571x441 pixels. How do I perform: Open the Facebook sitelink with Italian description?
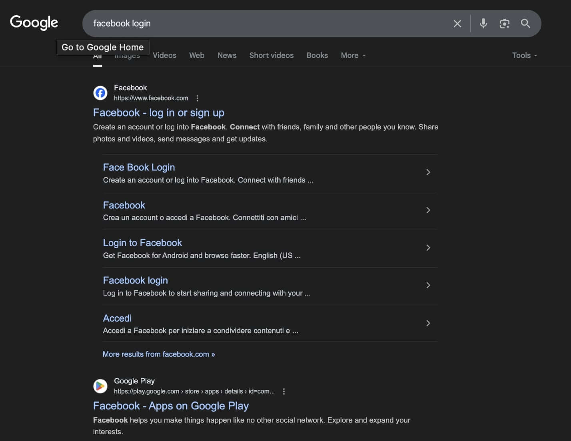point(124,205)
